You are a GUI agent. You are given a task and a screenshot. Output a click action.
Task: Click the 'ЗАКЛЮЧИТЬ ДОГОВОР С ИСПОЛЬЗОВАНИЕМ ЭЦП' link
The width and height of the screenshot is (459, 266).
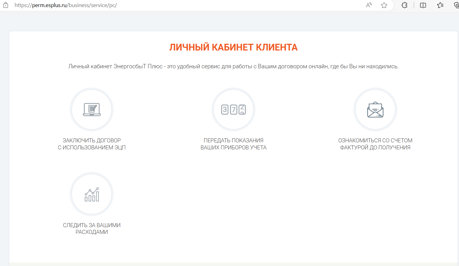91,144
